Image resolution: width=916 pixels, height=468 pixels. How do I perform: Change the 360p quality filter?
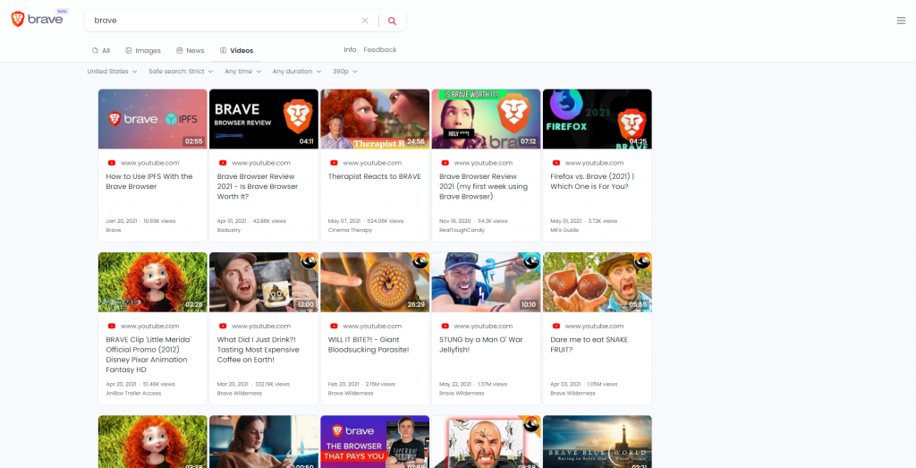(x=344, y=72)
